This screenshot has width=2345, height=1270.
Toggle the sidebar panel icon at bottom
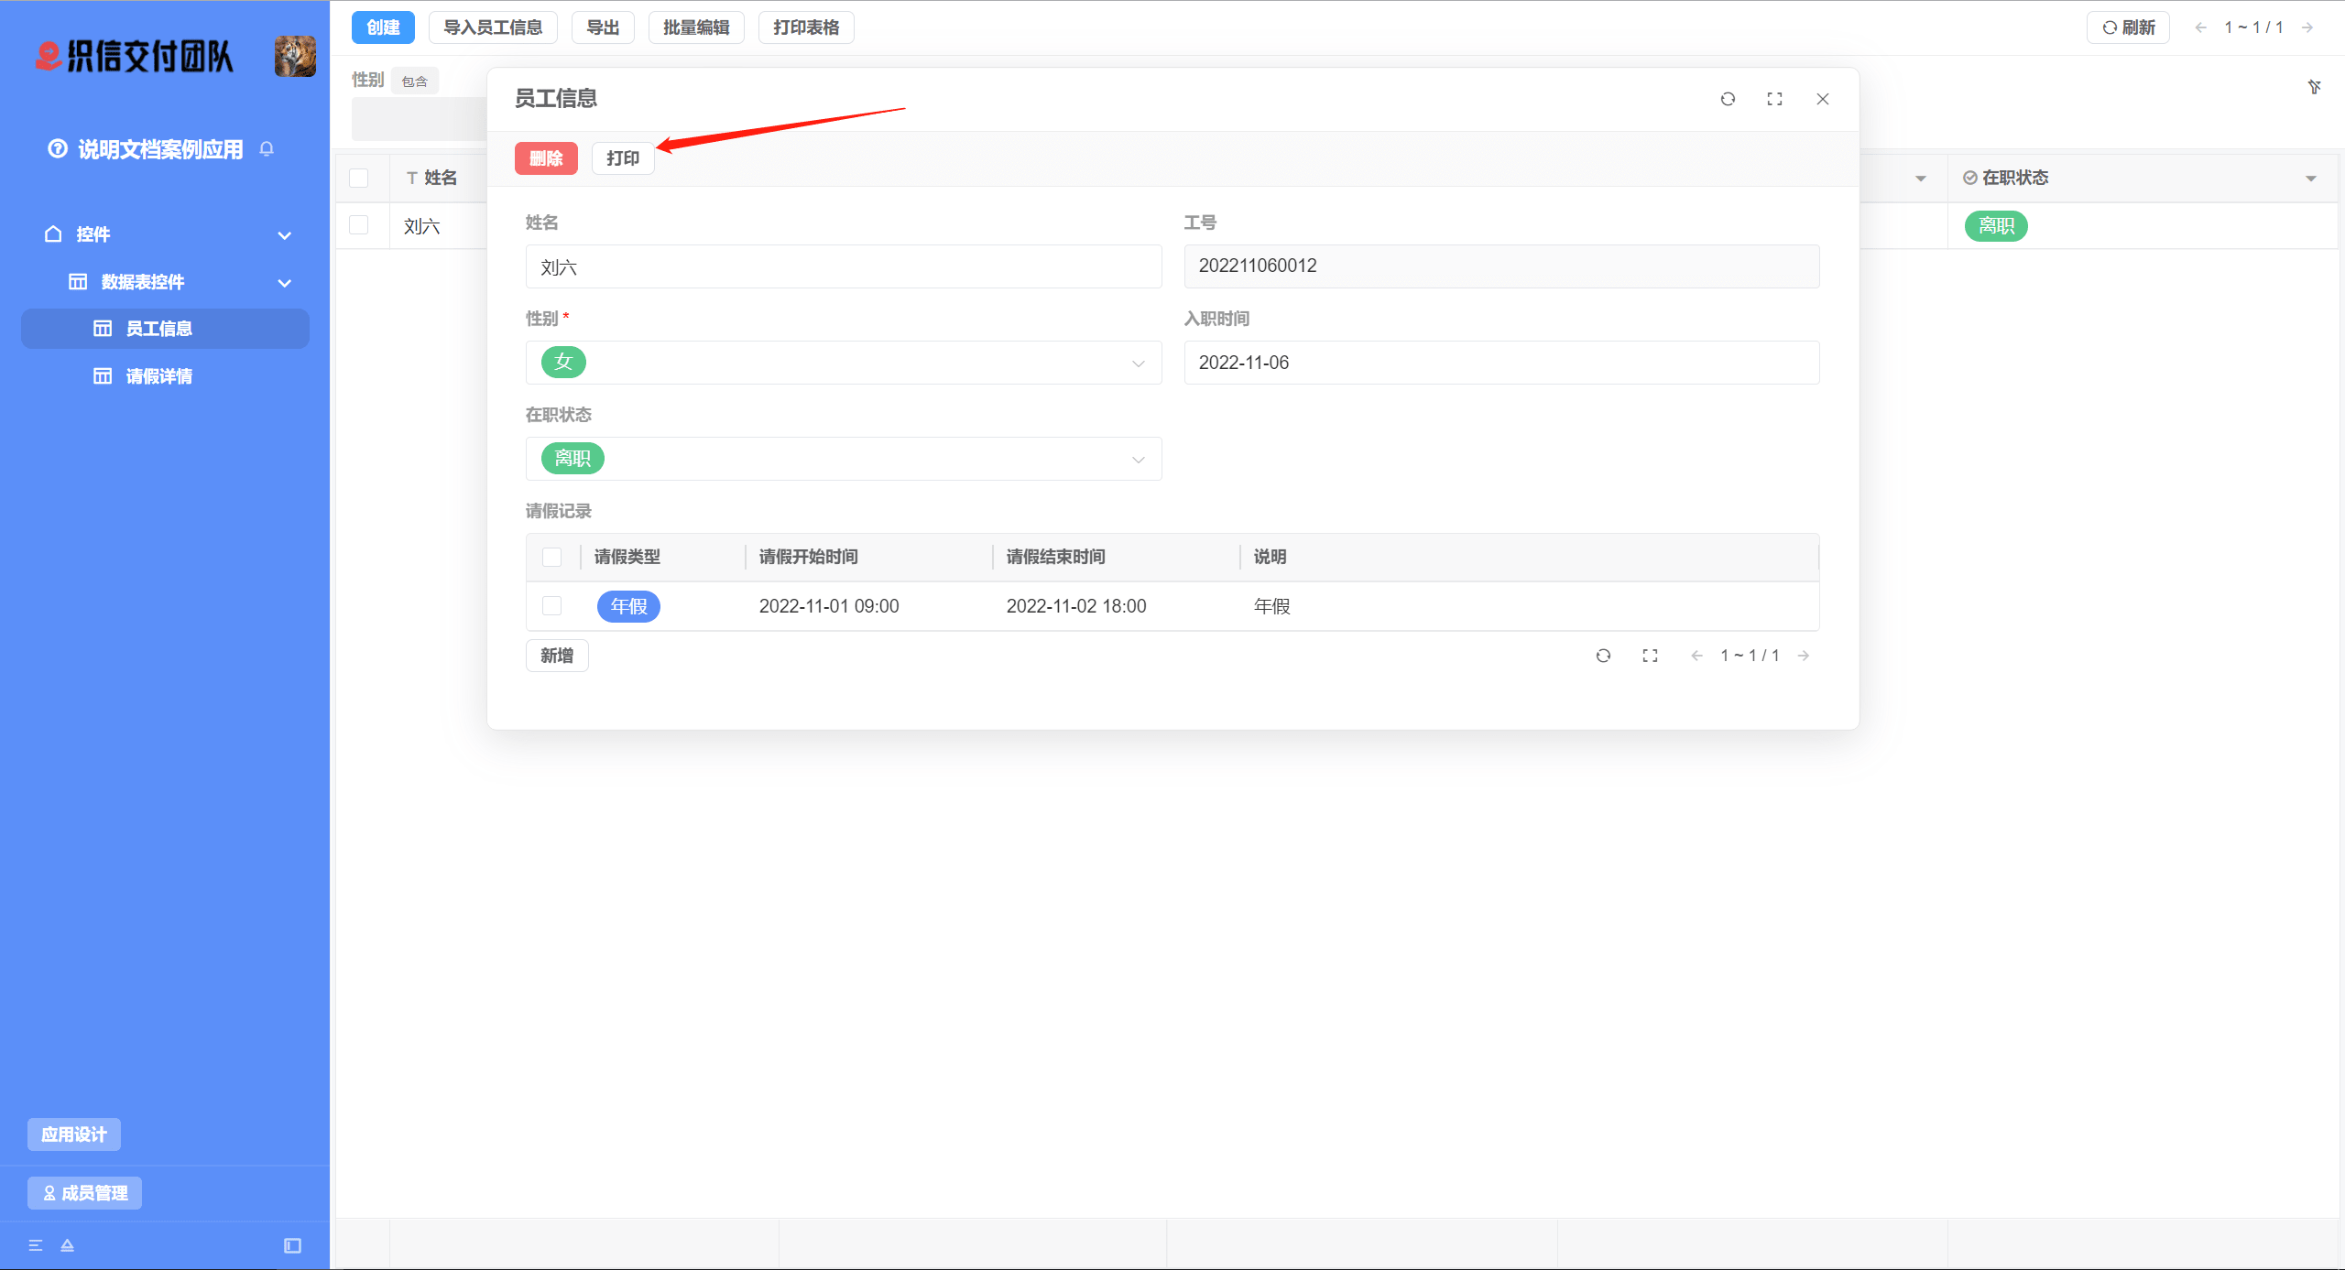tap(292, 1245)
